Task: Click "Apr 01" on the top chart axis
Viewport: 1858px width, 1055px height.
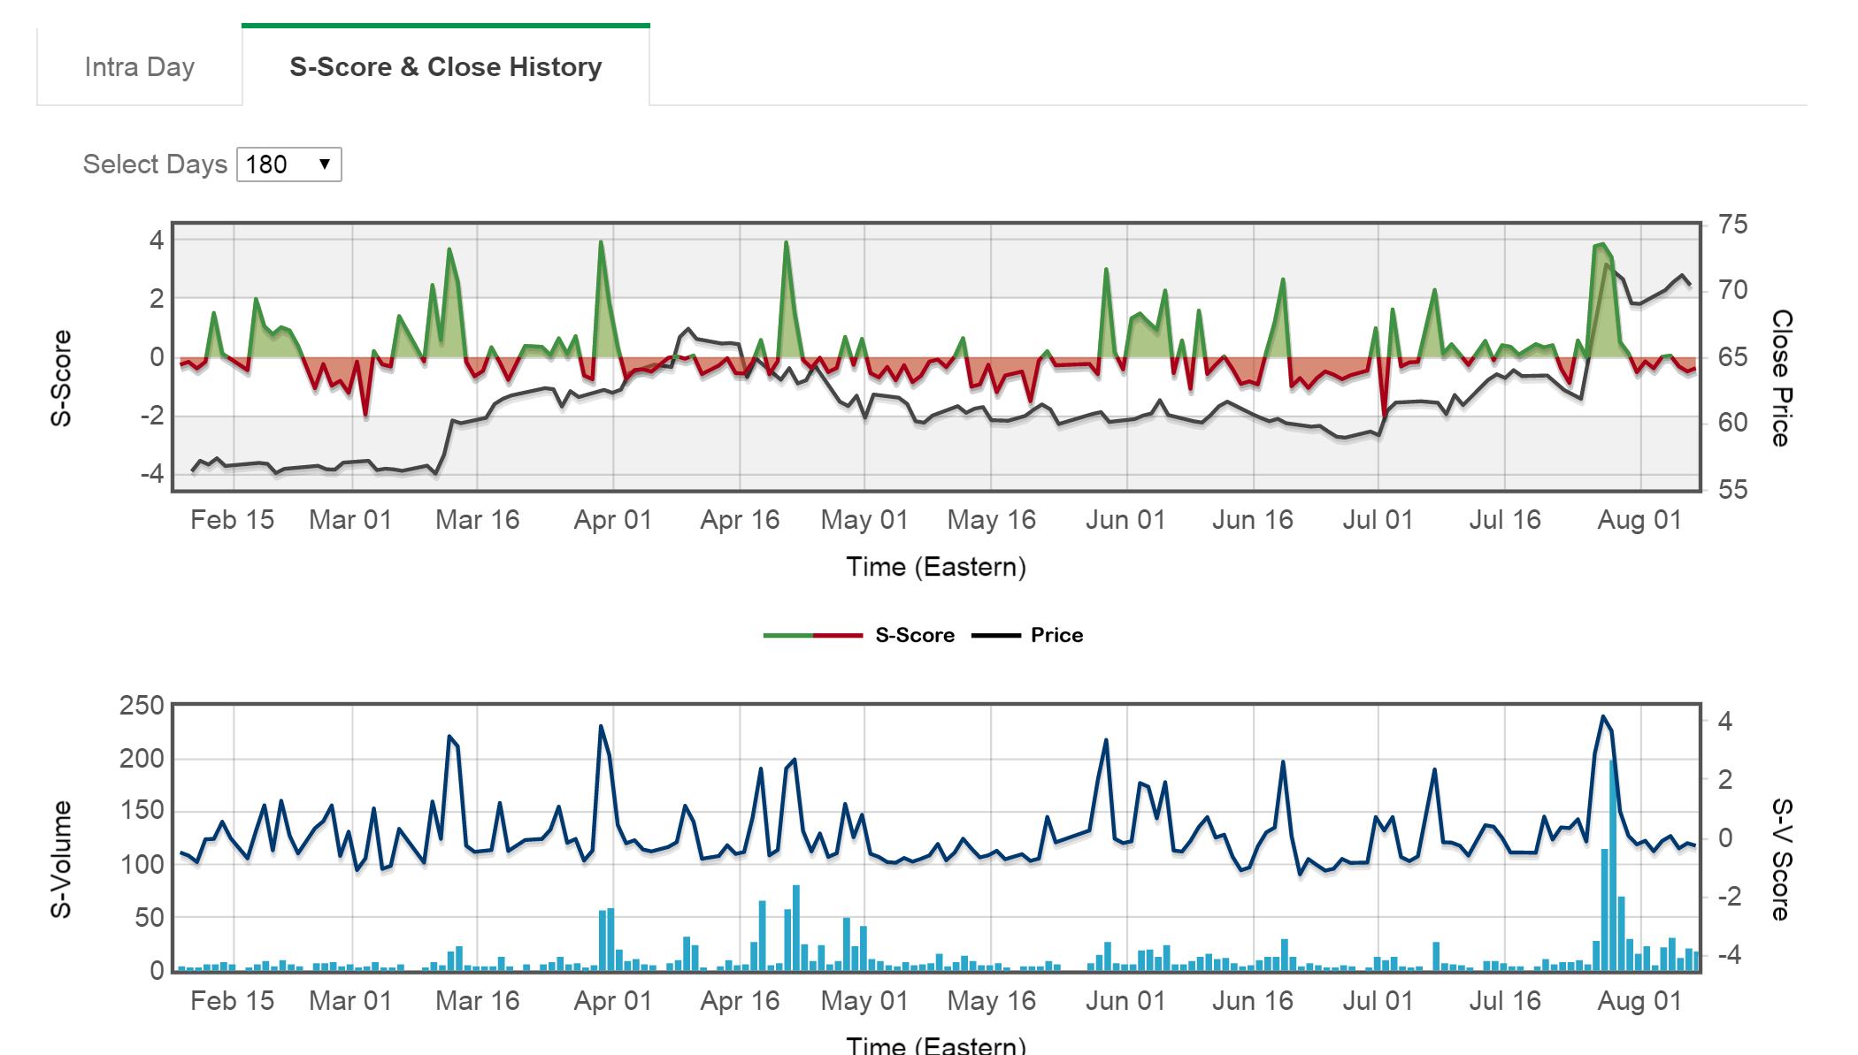Action: coord(613,520)
